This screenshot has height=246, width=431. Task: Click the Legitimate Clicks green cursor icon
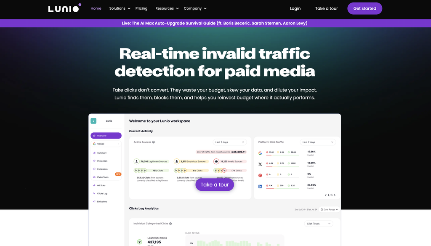(x=140, y=242)
